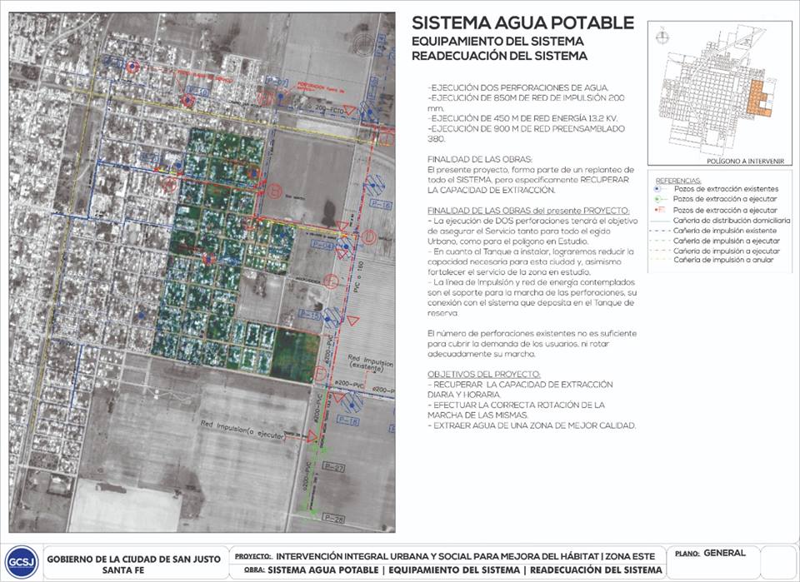800x582 pixels.
Task: Click the north compass in the inset map
Action: (x=661, y=36)
